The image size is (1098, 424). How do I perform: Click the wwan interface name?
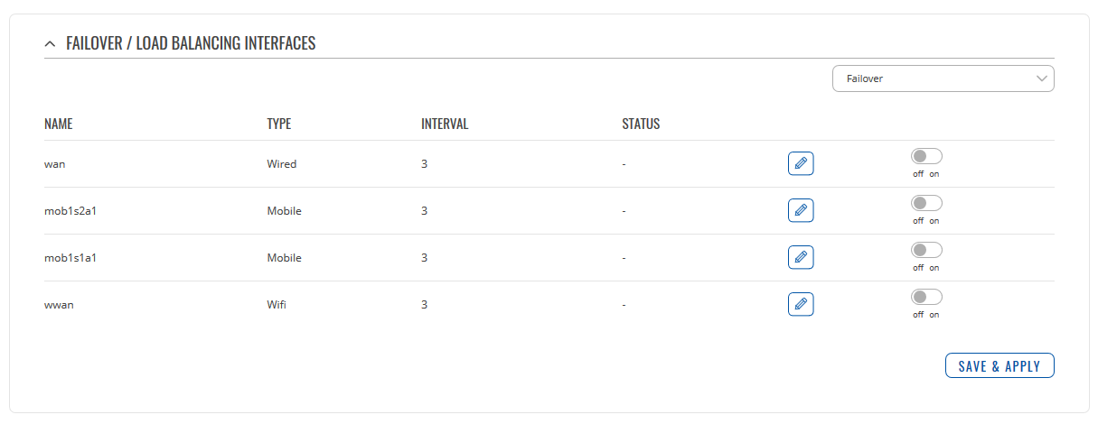[59, 305]
